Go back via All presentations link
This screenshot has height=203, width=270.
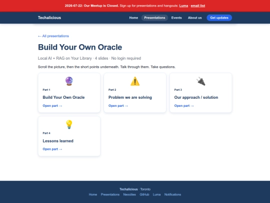(53, 36)
